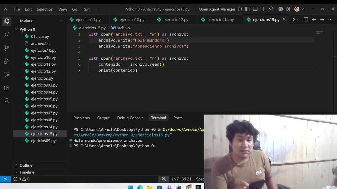
Task: Click the customize layout icon
Action: (240, 9)
